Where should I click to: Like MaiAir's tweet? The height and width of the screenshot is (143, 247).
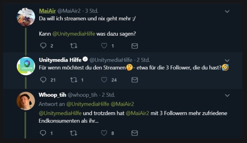point(104,46)
